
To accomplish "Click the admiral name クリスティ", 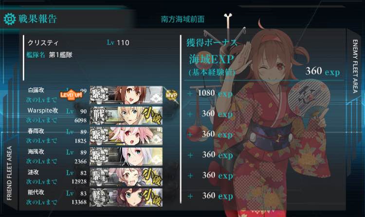I will point(43,43).
